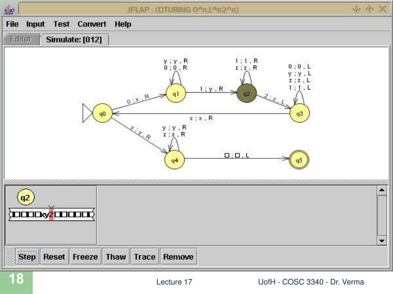This screenshot has height=294, width=393.
Task: Click the tape display showing xy2
Action: coord(52,214)
